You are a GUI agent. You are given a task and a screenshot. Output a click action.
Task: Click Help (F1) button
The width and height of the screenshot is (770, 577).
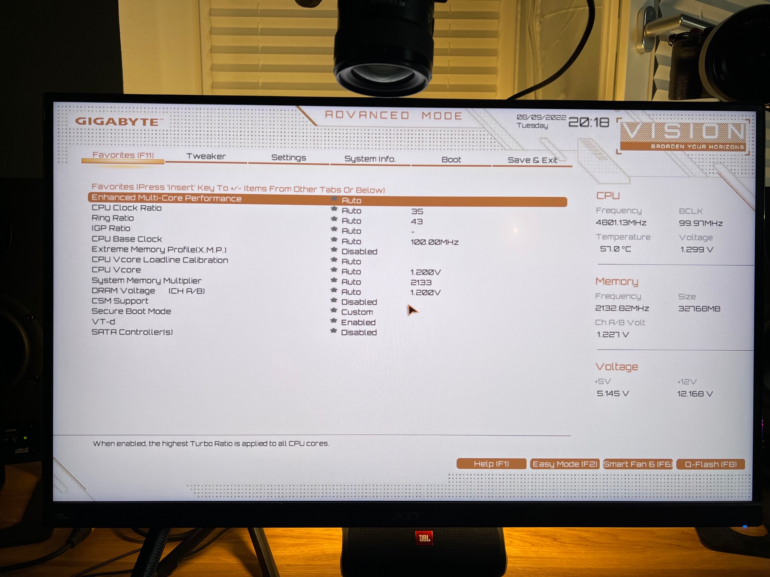pos(490,464)
